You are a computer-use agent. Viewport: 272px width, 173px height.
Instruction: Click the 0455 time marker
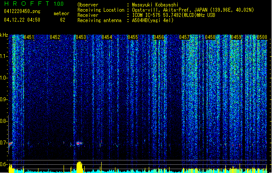133,37
